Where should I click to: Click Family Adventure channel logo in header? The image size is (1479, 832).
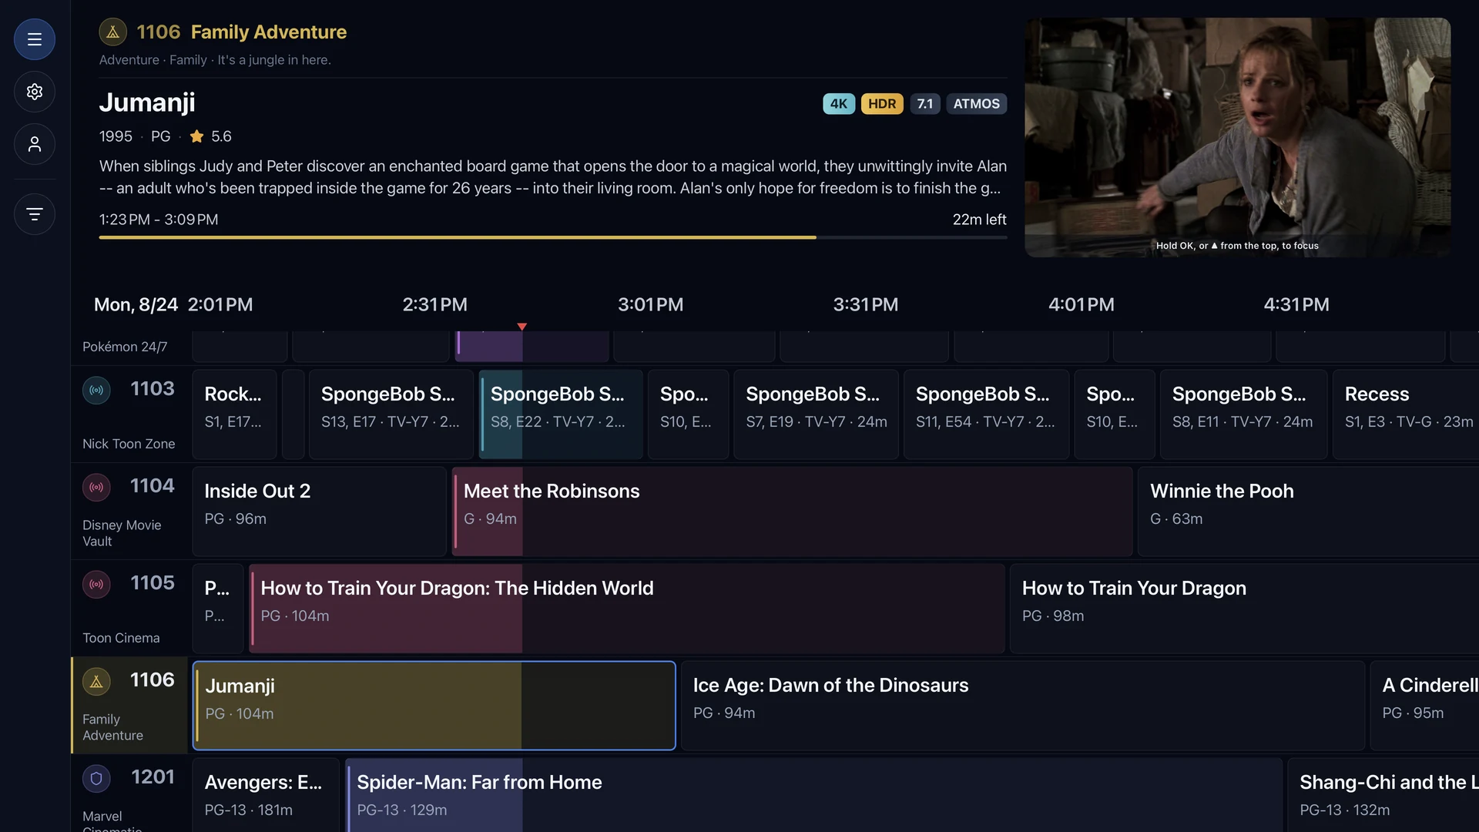(113, 32)
